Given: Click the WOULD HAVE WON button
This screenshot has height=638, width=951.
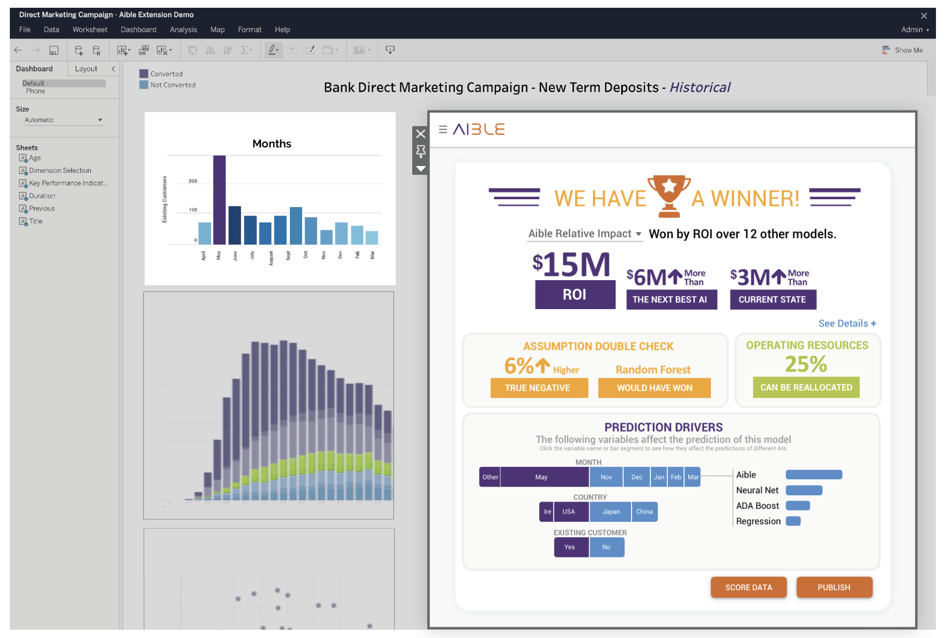Looking at the screenshot, I should 654,388.
